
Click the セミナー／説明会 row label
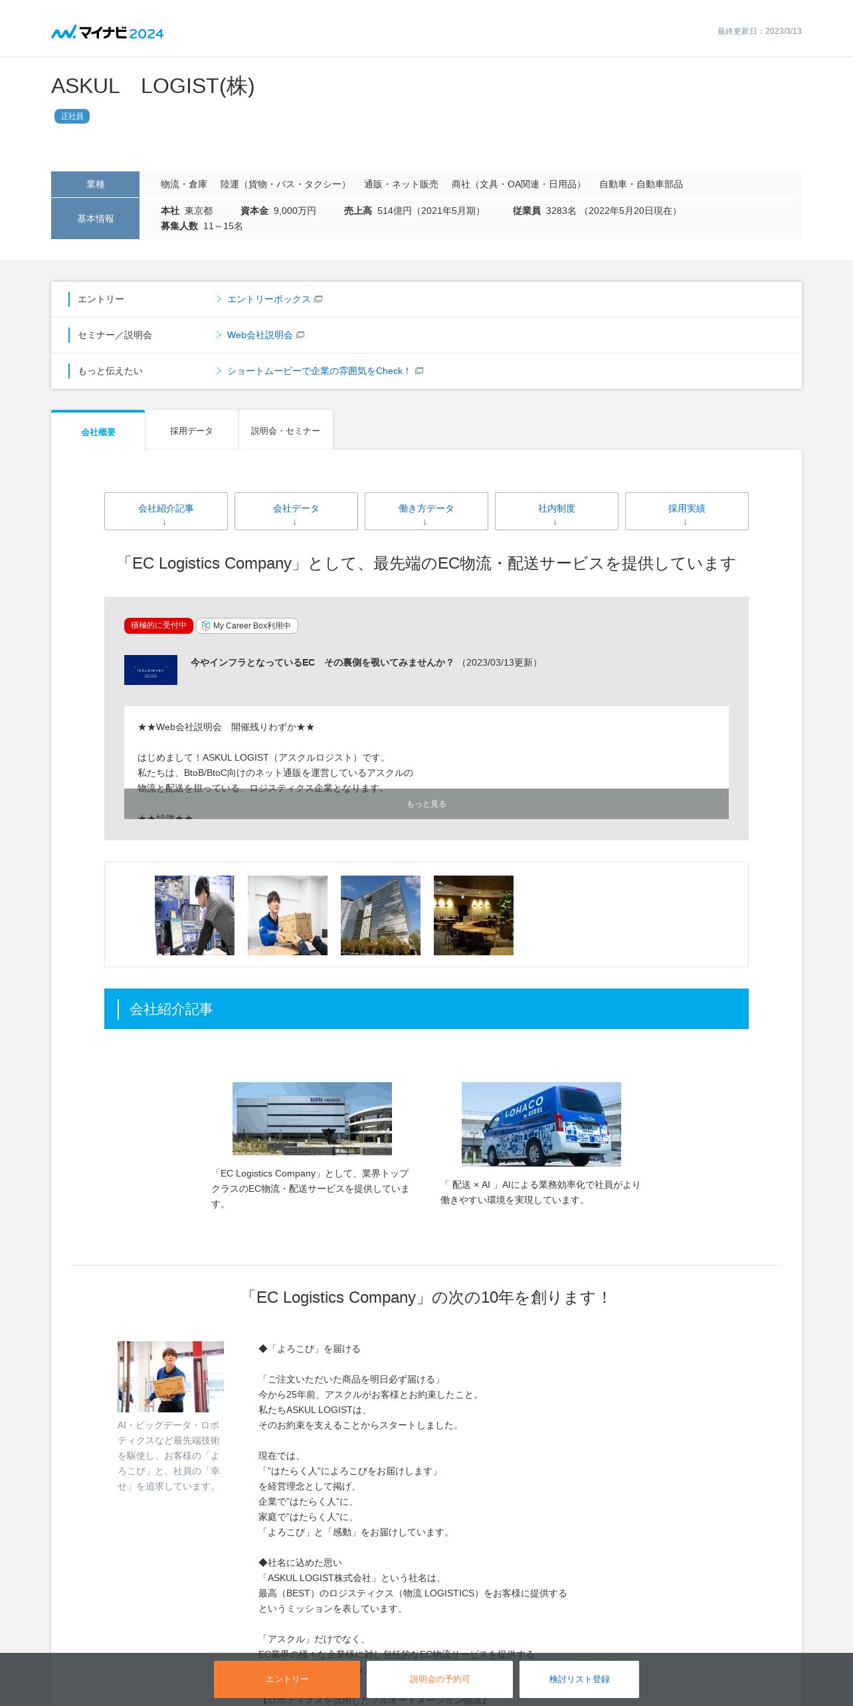[x=115, y=335]
